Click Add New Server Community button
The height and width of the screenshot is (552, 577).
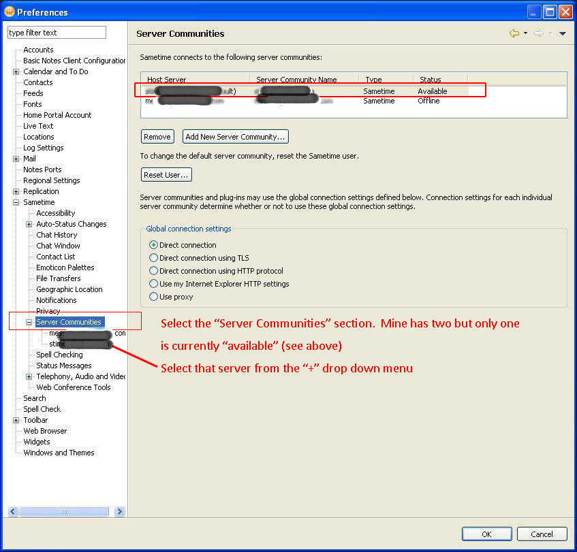(236, 137)
